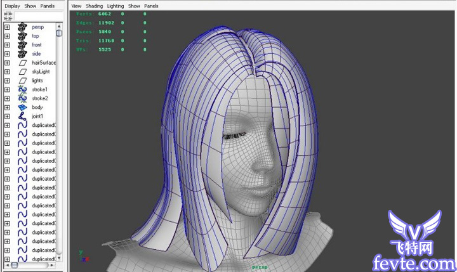Expand the stroke1 node
Viewport: 457px width, 272px height.
[x=7, y=89]
